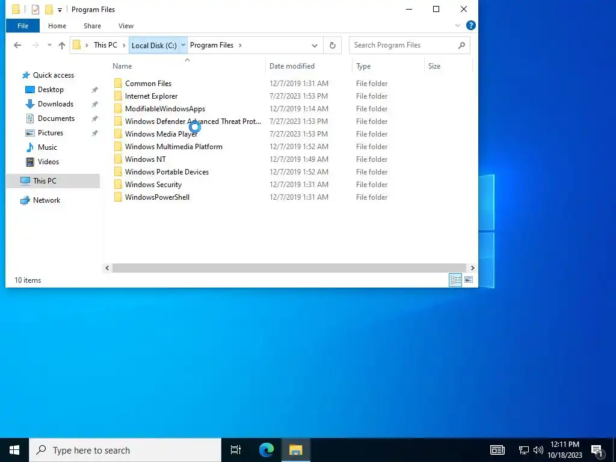Select the ModifiableWindowsApps folder
Screen dimensions: 616x462
pos(165,109)
